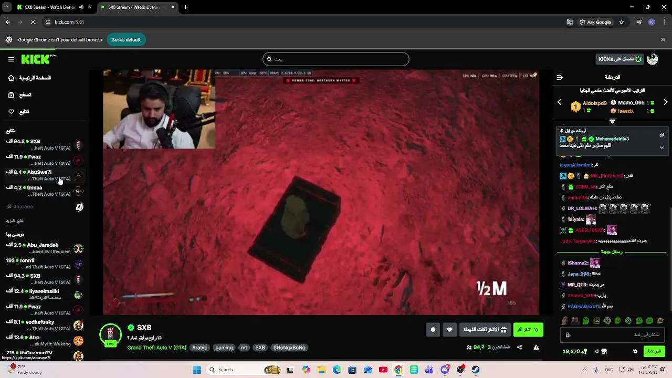The height and width of the screenshot is (378, 672).
Task: Jump to new messages divider
Action: (x=612, y=252)
